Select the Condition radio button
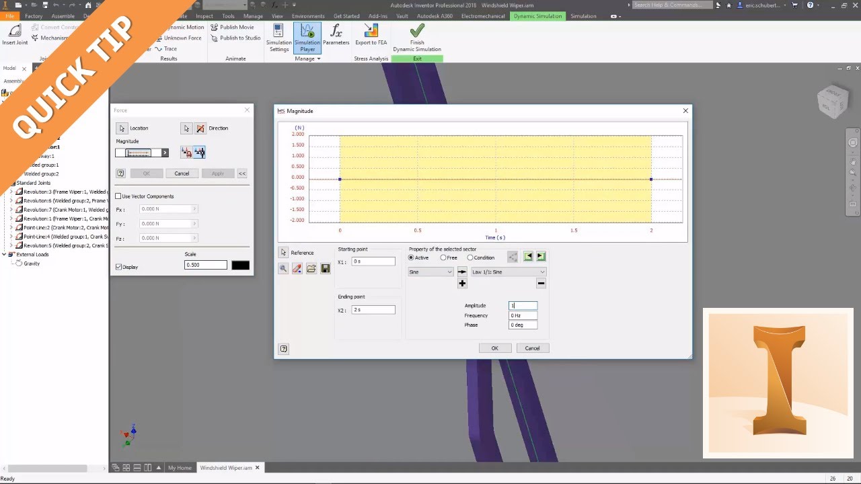Screen dimensions: 861x484 470,257
